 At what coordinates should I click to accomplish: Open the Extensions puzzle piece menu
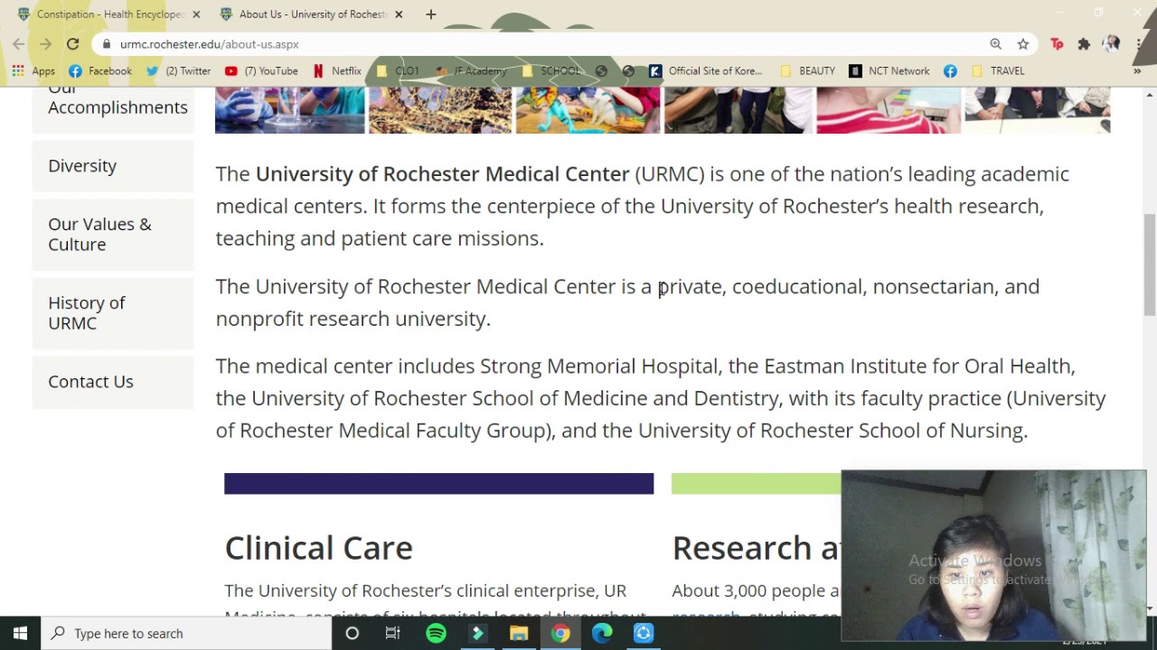click(1084, 43)
